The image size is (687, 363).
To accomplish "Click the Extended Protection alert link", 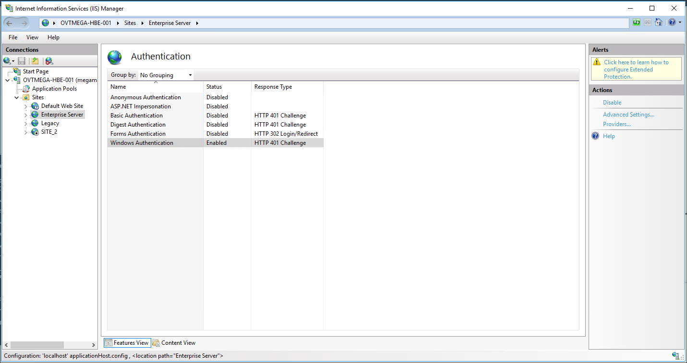I will (x=636, y=70).
